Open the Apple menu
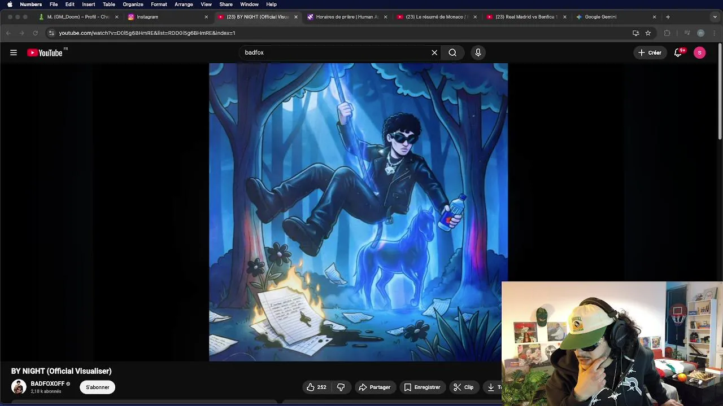The width and height of the screenshot is (723, 406). click(x=10, y=5)
